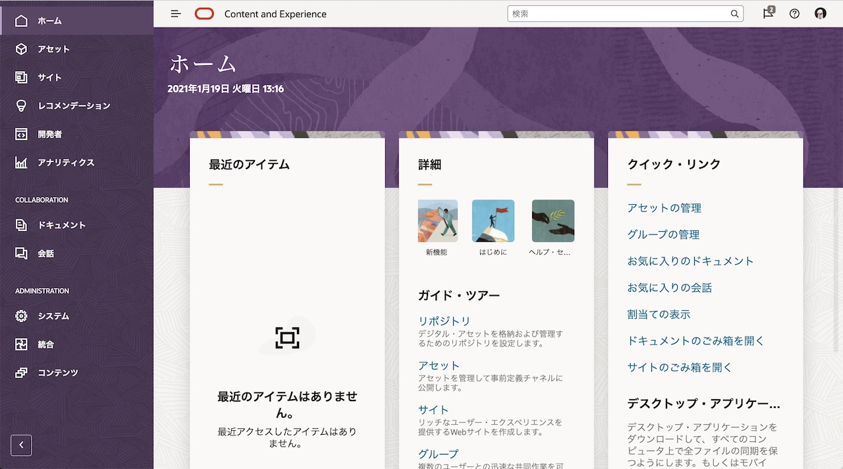Open the 新機能 thumbnail
This screenshot has width=843, height=469.
click(437, 221)
